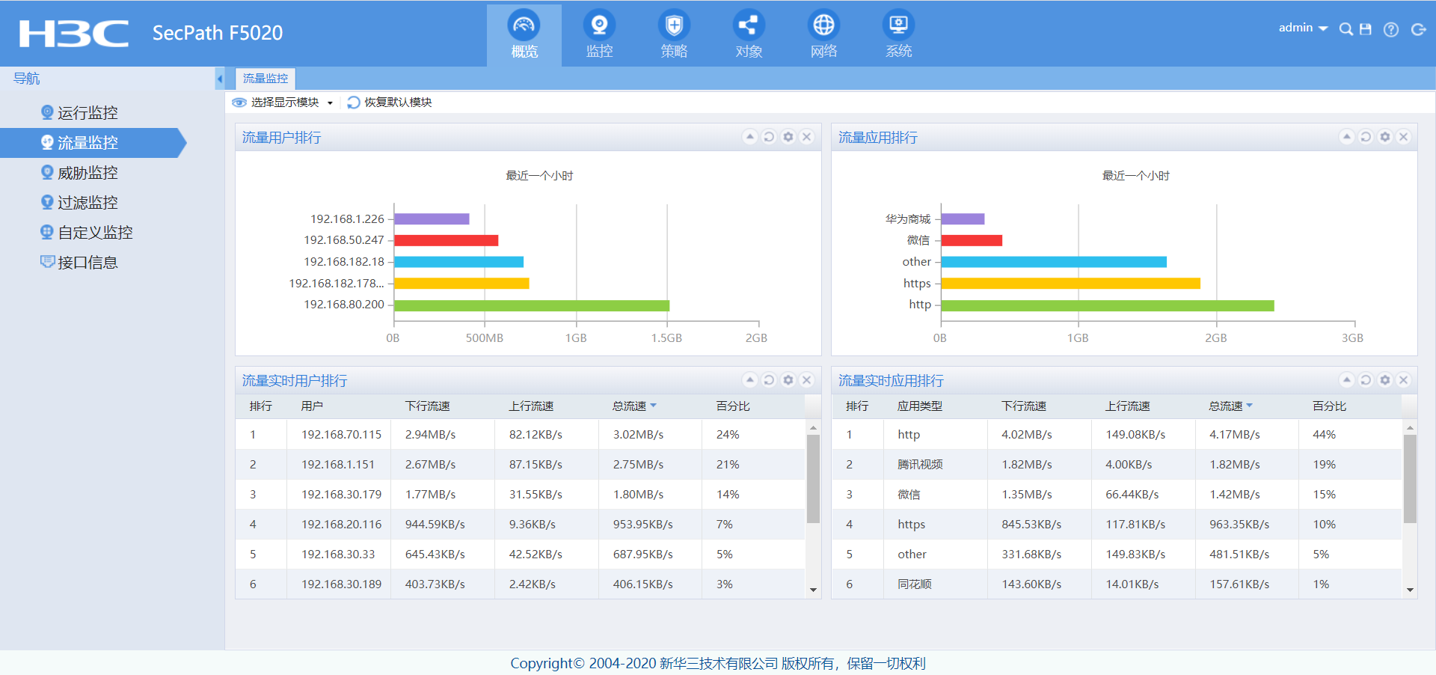Image resolution: width=1436 pixels, height=675 pixels.
Task: Select 接口信息 in the navigation
Action: coord(88,263)
